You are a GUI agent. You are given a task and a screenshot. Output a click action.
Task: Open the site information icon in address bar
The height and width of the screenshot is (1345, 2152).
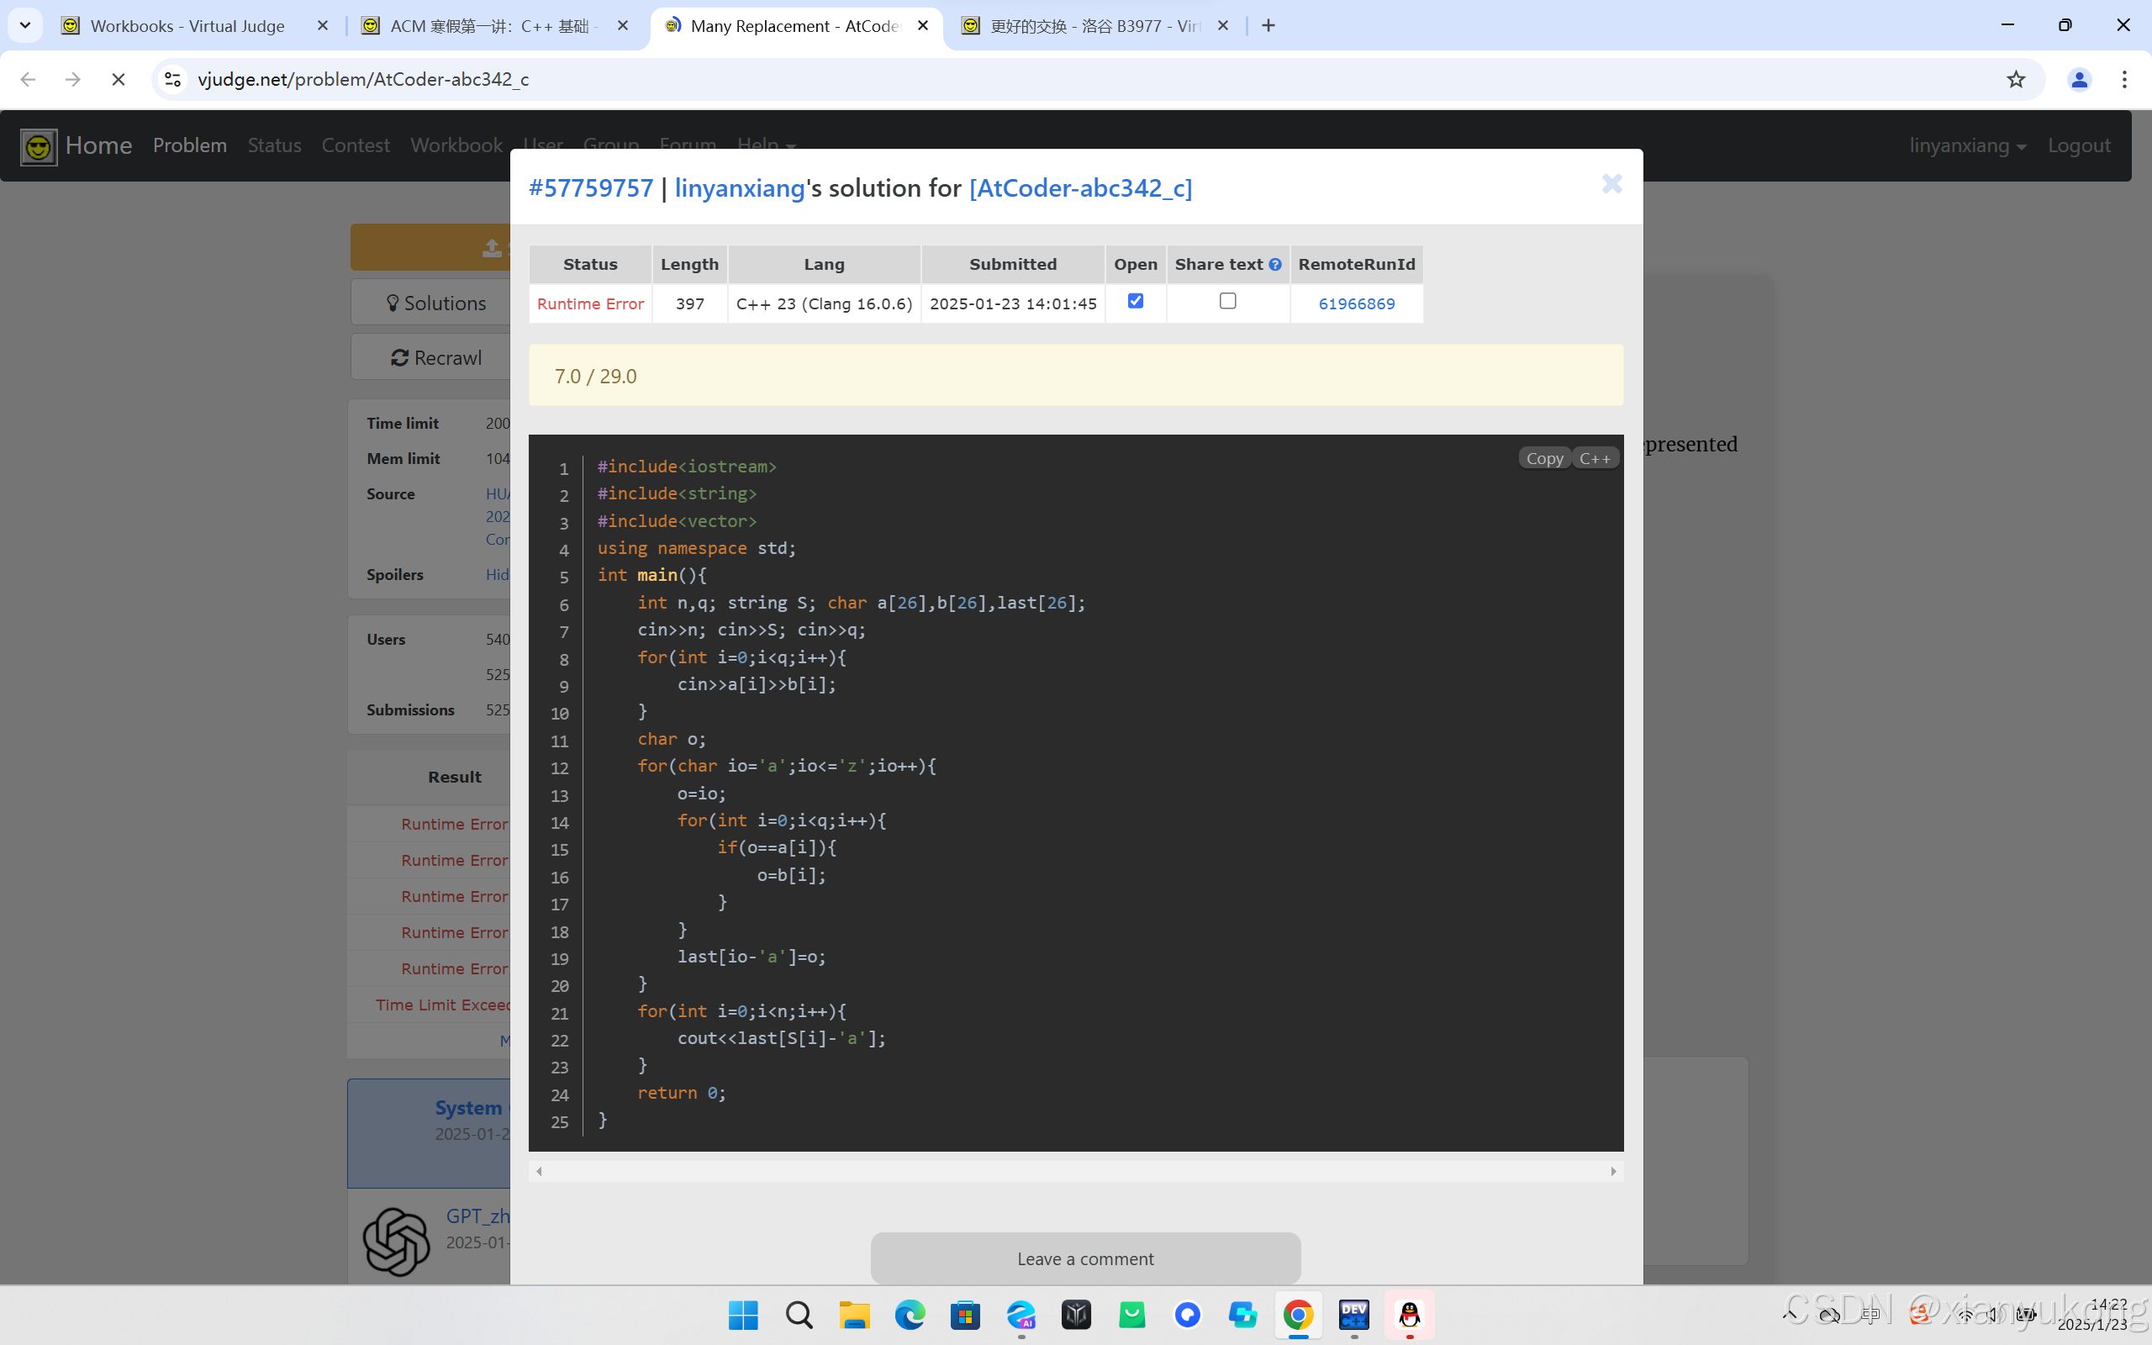(173, 79)
